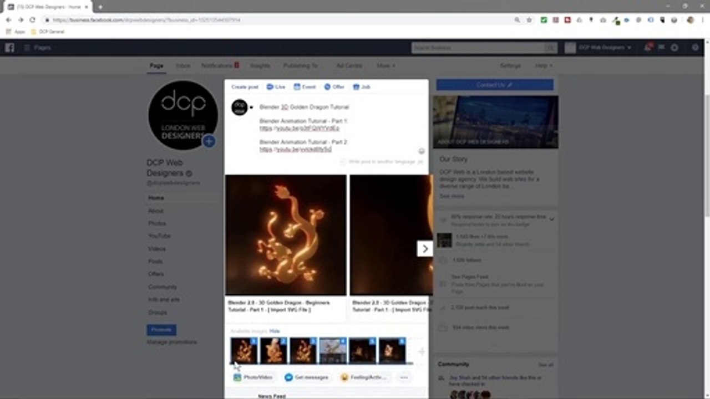
Task: Open the emoji picker in post composer
Action: coord(422,151)
